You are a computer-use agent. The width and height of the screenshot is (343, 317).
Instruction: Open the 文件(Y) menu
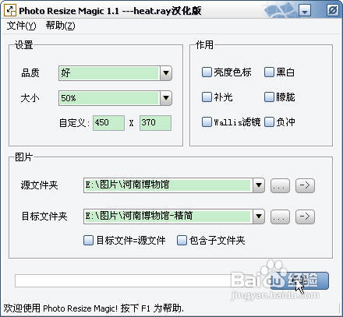point(21,26)
